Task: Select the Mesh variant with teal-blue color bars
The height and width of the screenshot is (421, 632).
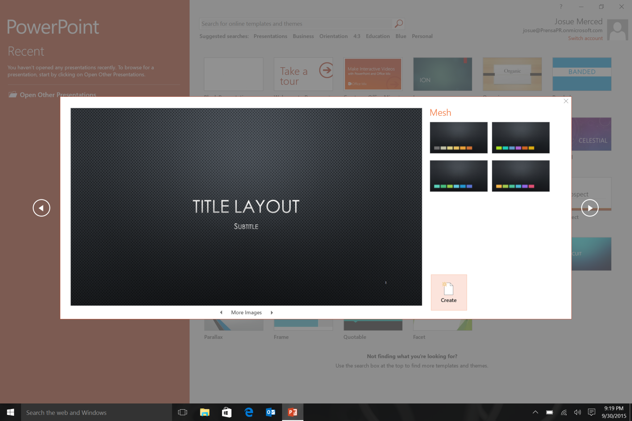Action: coord(459,176)
